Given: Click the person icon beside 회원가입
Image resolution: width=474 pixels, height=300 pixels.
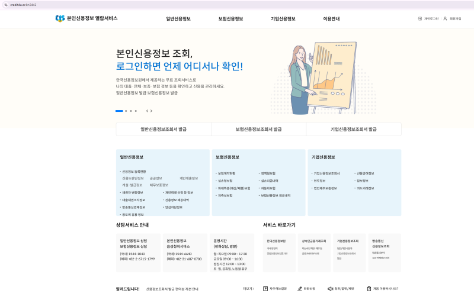Looking at the screenshot, I should (445, 19).
